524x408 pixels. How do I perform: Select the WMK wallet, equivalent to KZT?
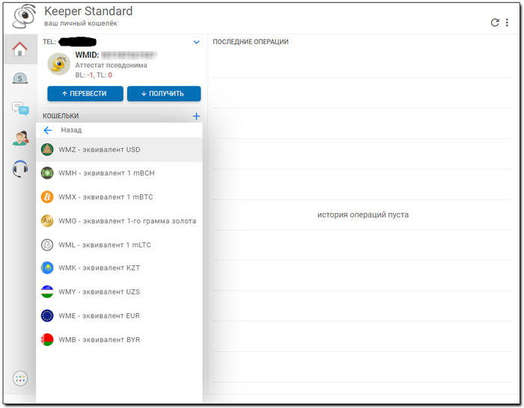click(119, 268)
